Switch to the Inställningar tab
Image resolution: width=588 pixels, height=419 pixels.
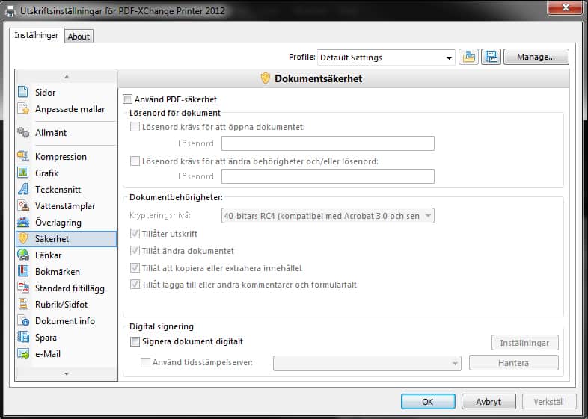[37, 35]
